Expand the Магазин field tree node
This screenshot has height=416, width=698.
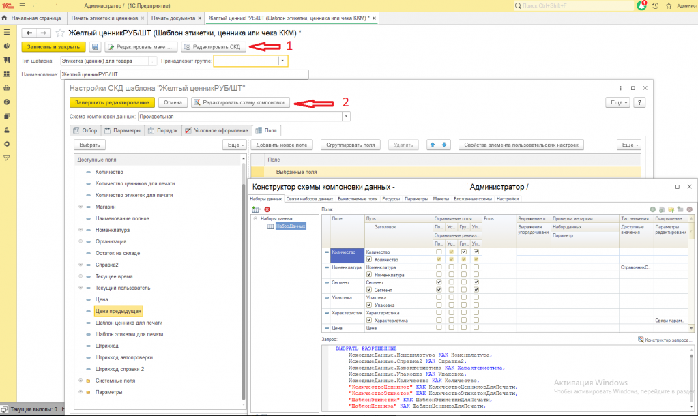[81, 207]
